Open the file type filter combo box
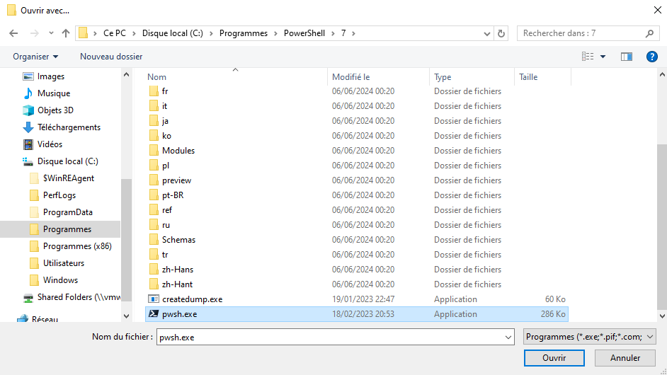This screenshot has height=375, width=667. [x=590, y=337]
